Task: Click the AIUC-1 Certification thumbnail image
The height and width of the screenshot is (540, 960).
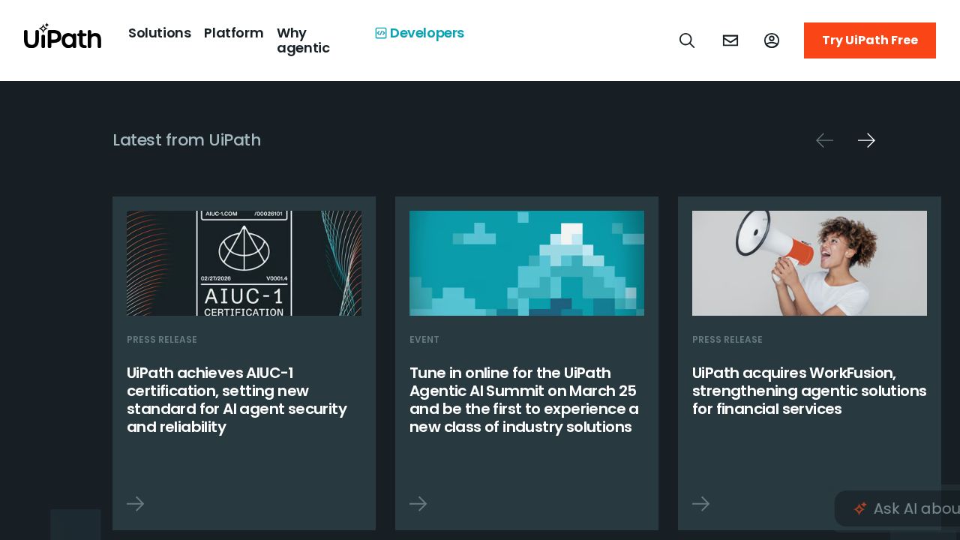Action: [x=244, y=263]
